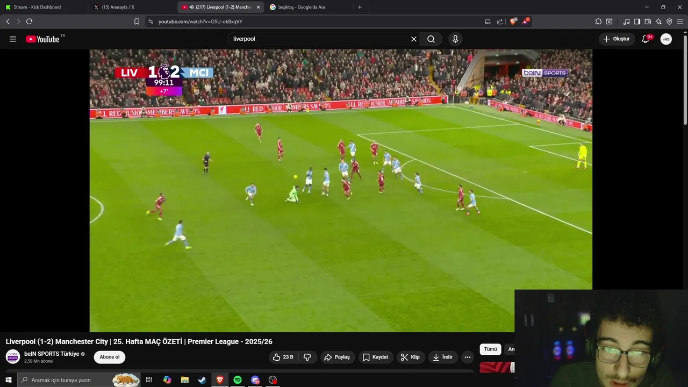This screenshot has height=387, width=688.
Task: Open Brave Rewards triangle icon
Action: point(526,21)
